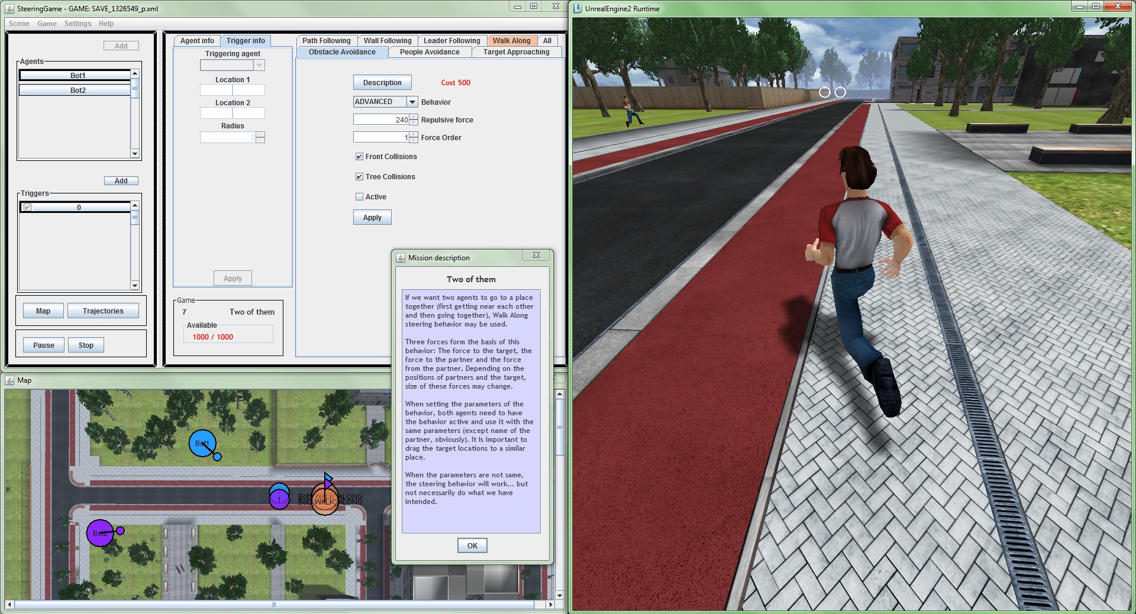Increase the Repulsive force stepper value
Image resolution: width=1136 pixels, height=614 pixels.
click(x=414, y=117)
